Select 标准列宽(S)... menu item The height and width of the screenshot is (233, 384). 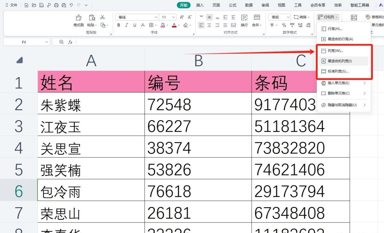[344, 71]
